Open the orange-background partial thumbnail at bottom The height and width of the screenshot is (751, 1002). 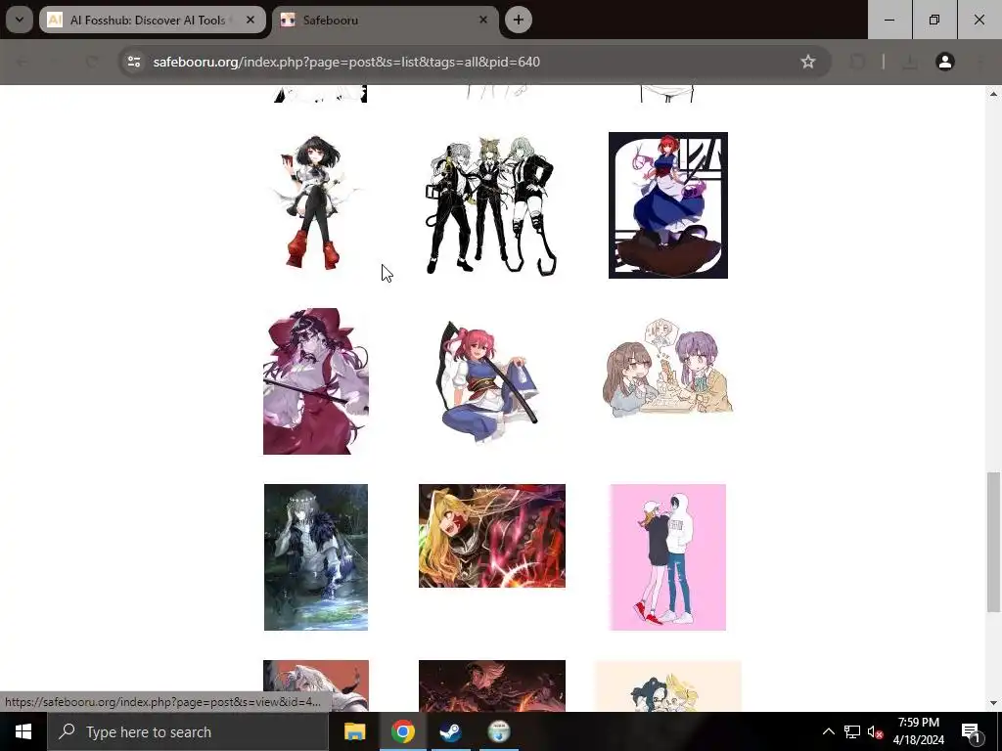point(316,685)
